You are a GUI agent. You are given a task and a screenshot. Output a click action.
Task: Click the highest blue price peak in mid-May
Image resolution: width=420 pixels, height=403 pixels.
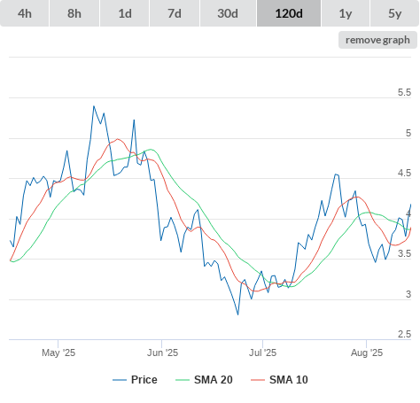coord(94,106)
